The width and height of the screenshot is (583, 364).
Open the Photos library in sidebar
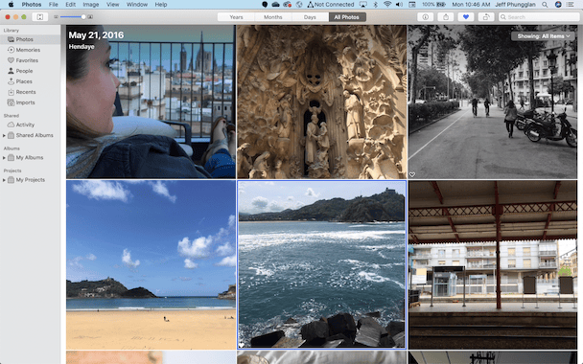(30, 39)
